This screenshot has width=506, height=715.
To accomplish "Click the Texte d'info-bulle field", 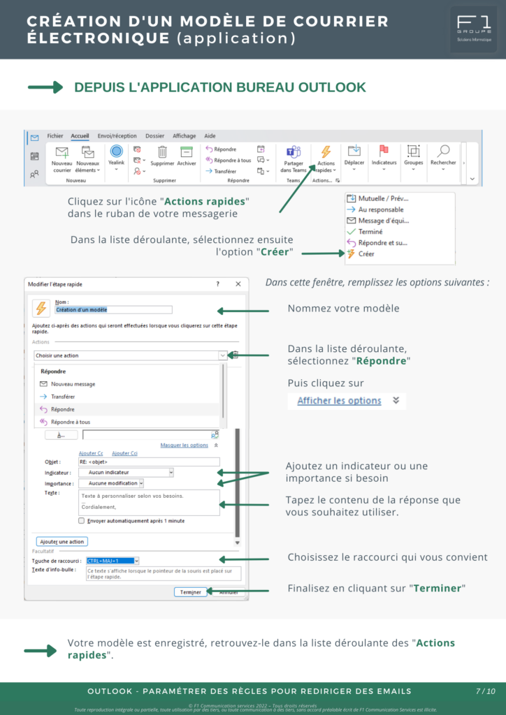I will (x=164, y=574).
